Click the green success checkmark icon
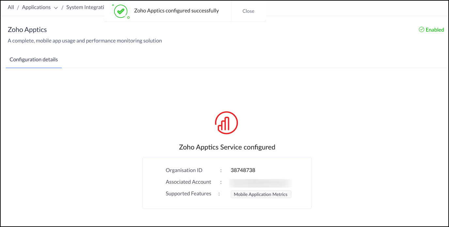This screenshot has height=227, width=449. [x=121, y=11]
